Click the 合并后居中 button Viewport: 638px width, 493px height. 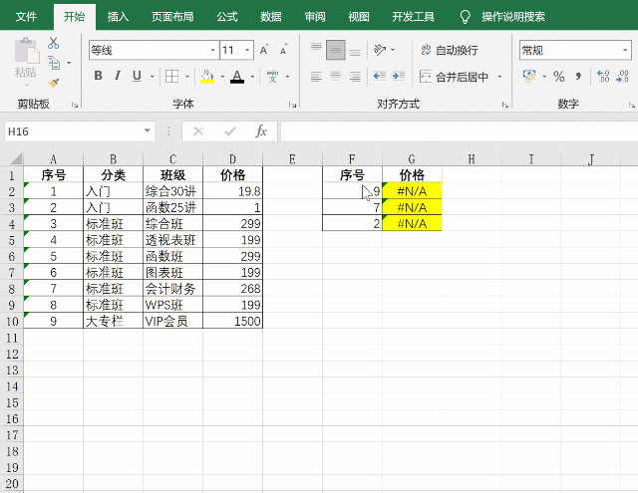pos(455,77)
